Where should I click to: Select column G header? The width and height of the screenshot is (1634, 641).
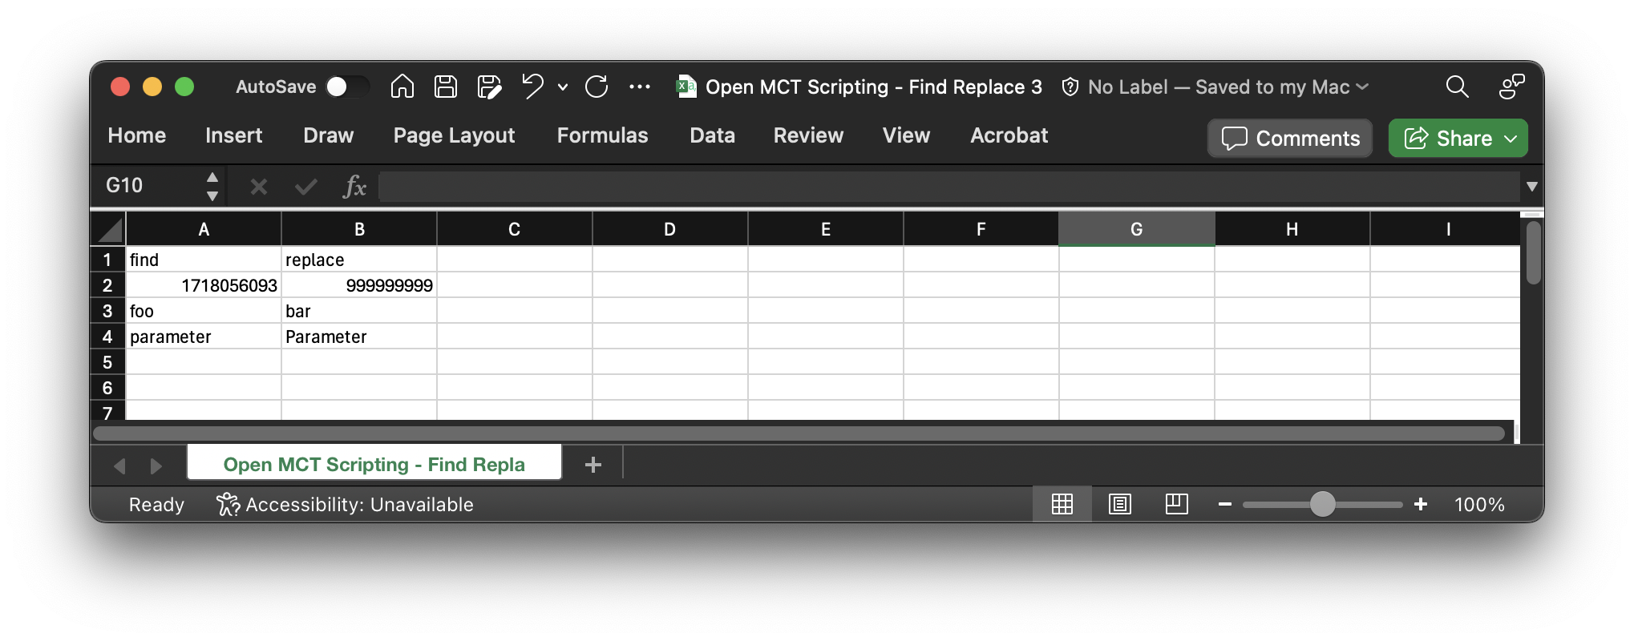click(x=1137, y=229)
